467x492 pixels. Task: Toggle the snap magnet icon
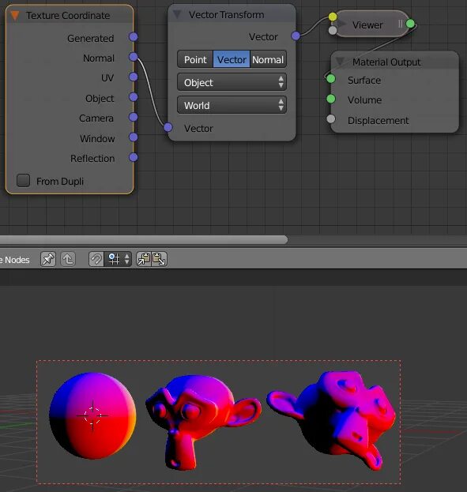coord(96,259)
